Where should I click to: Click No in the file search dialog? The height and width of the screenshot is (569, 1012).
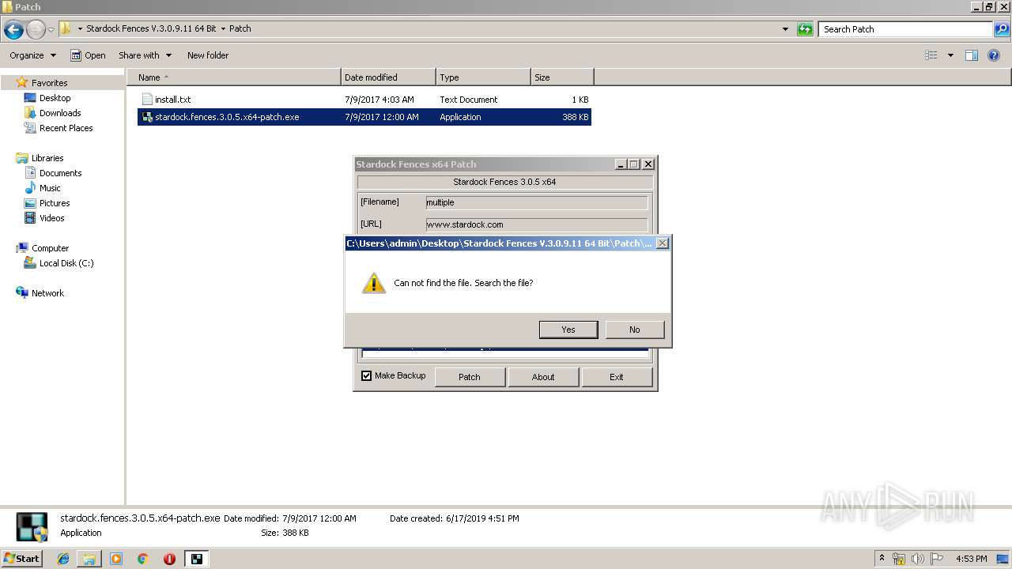tap(634, 330)
